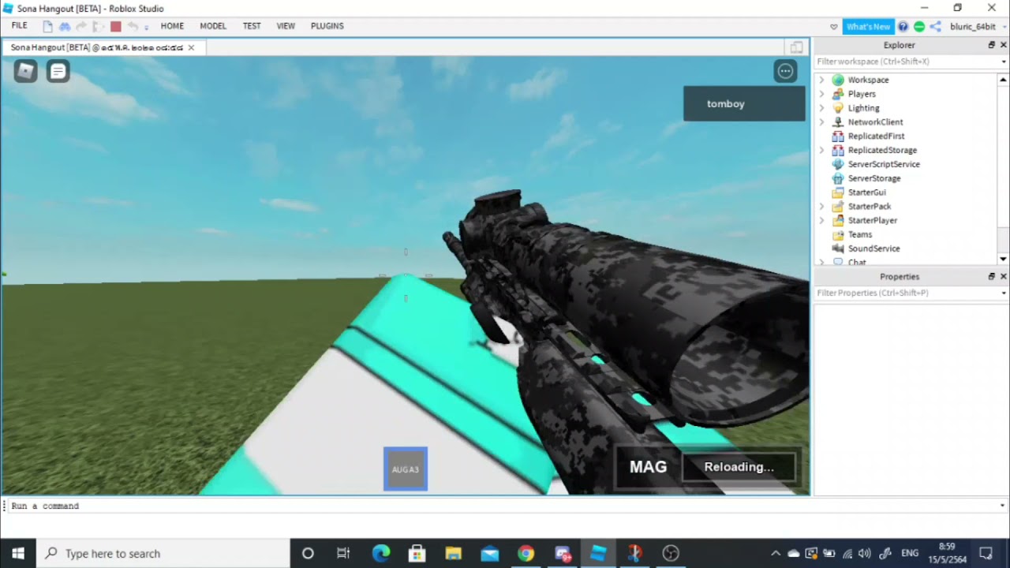
Task: Open File Explorer from the taskbar
Action: click(x=453, y=553)
